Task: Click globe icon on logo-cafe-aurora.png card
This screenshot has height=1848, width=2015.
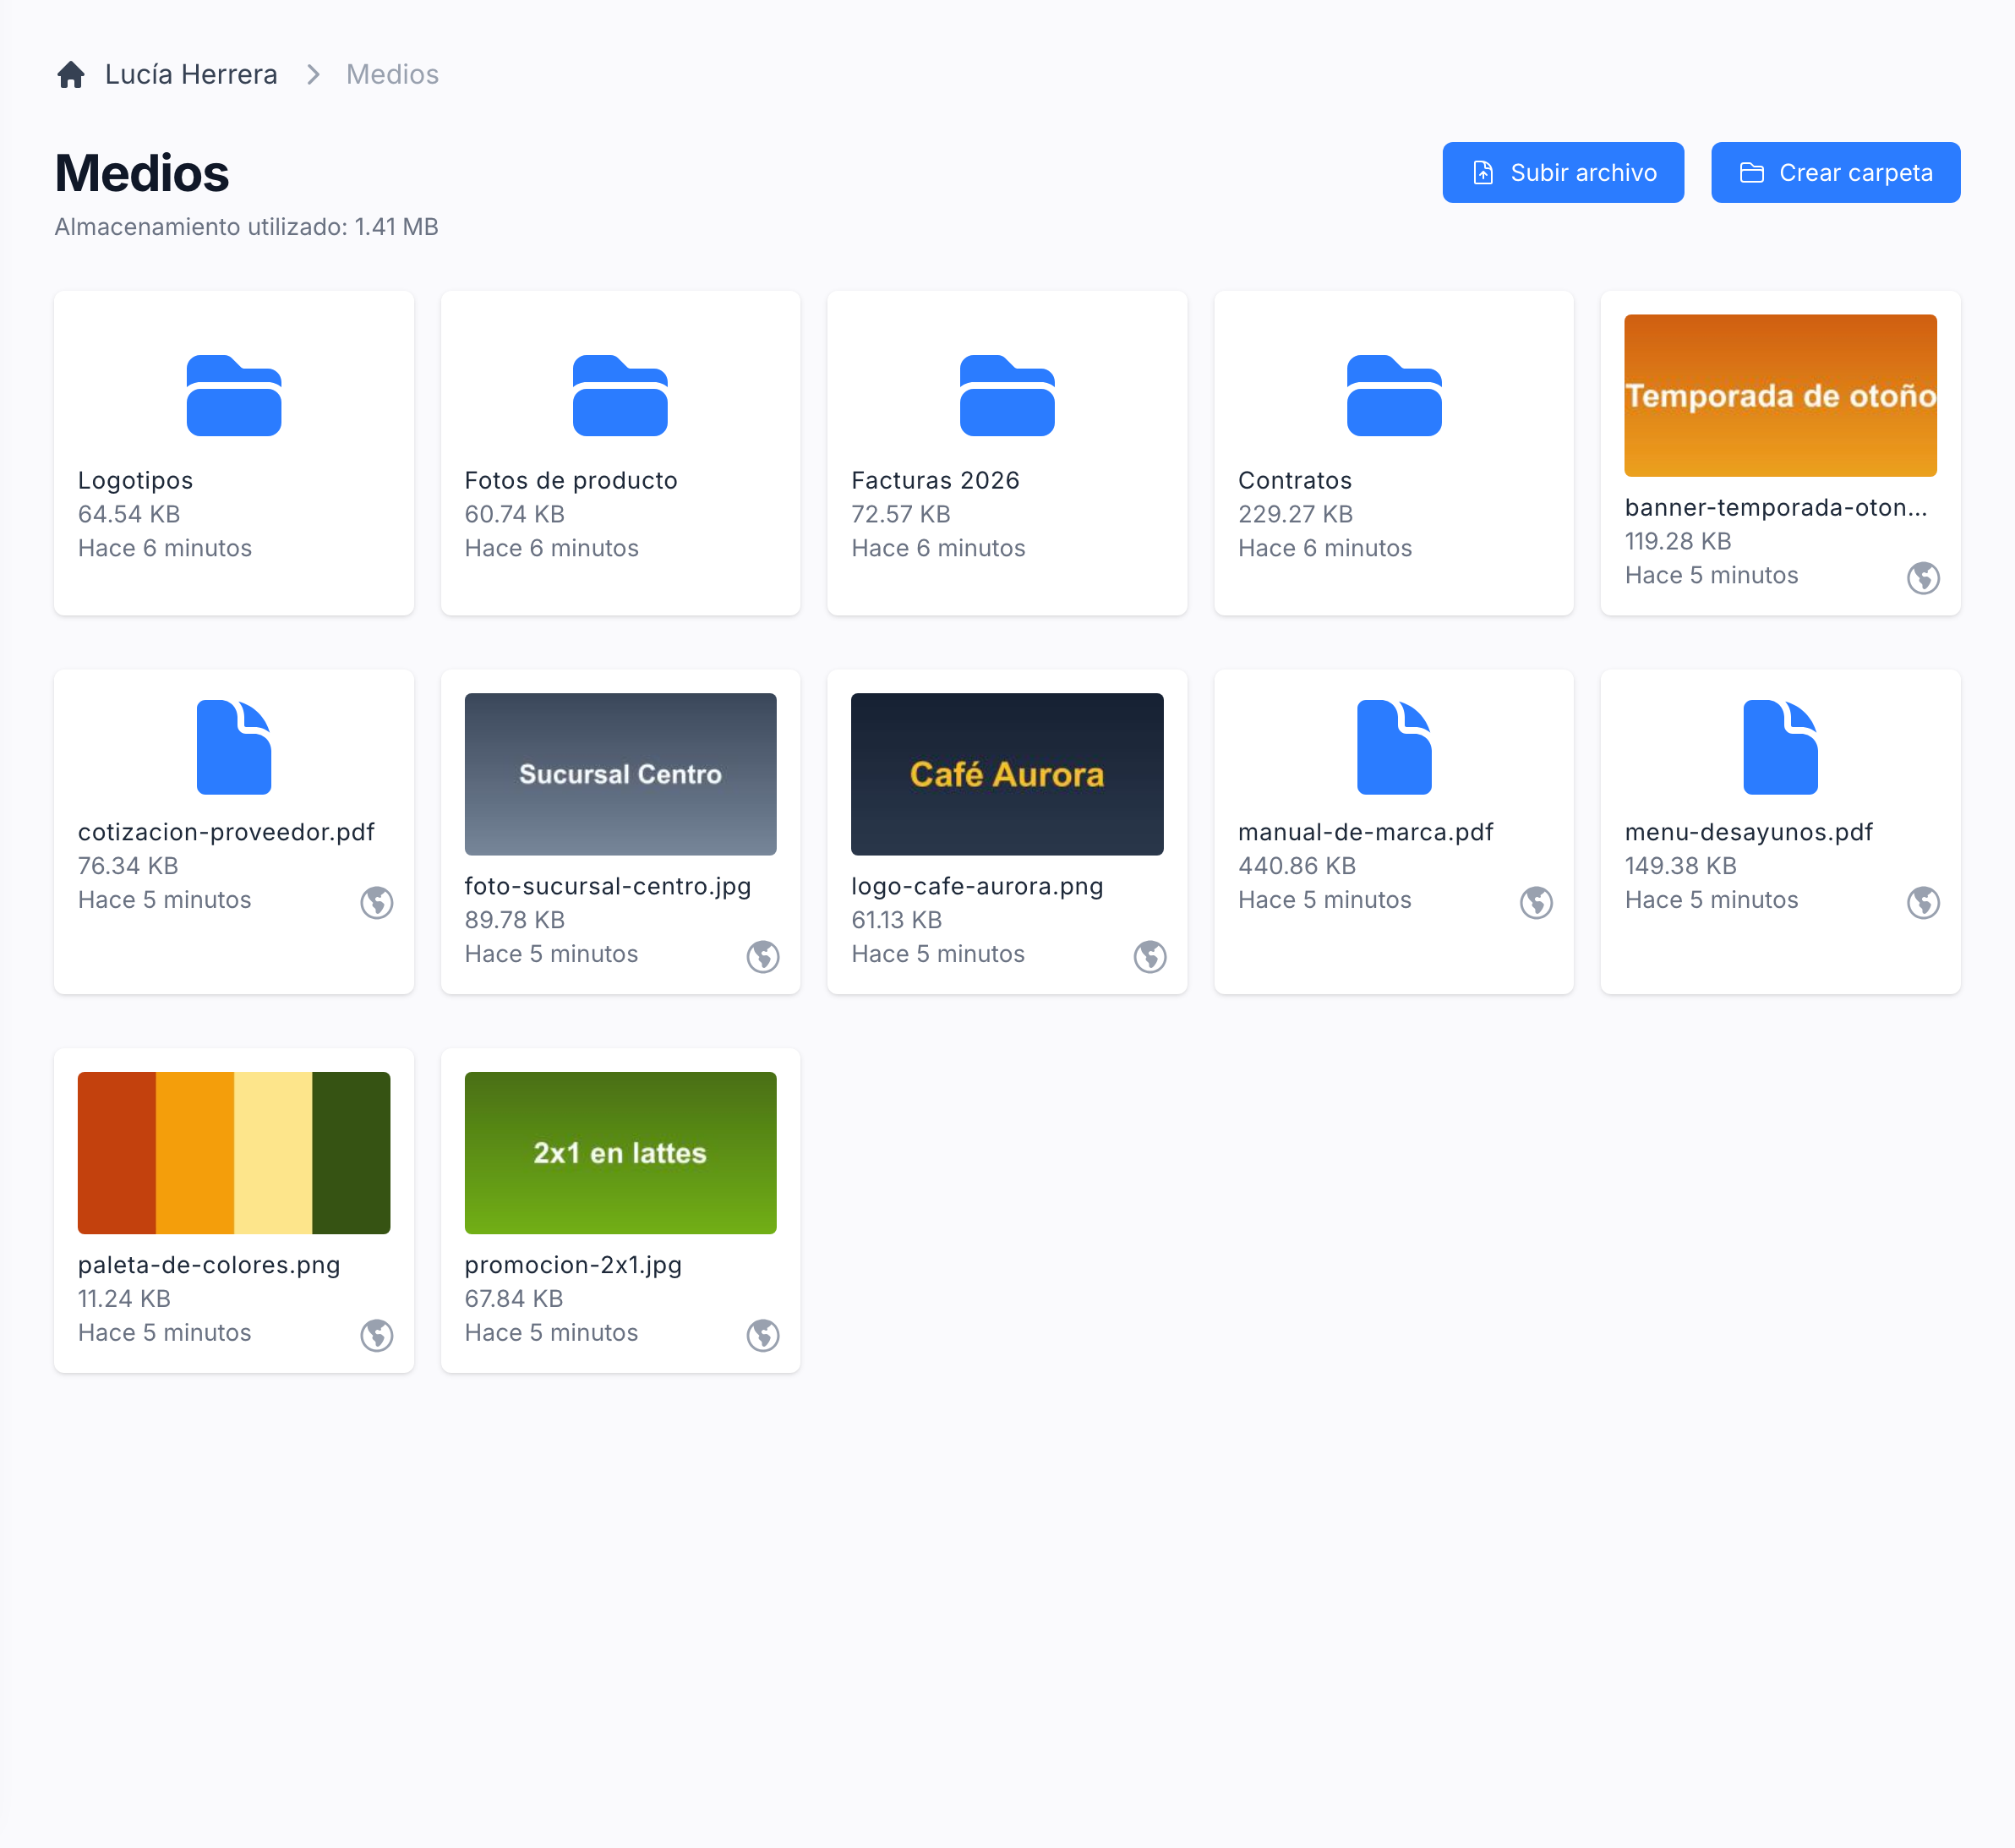Action: pyautogui.click(x=1150, y=957)
